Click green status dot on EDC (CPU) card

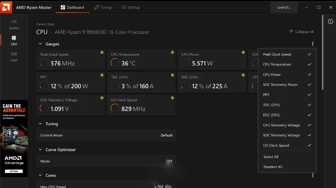(x=243, y=75)
